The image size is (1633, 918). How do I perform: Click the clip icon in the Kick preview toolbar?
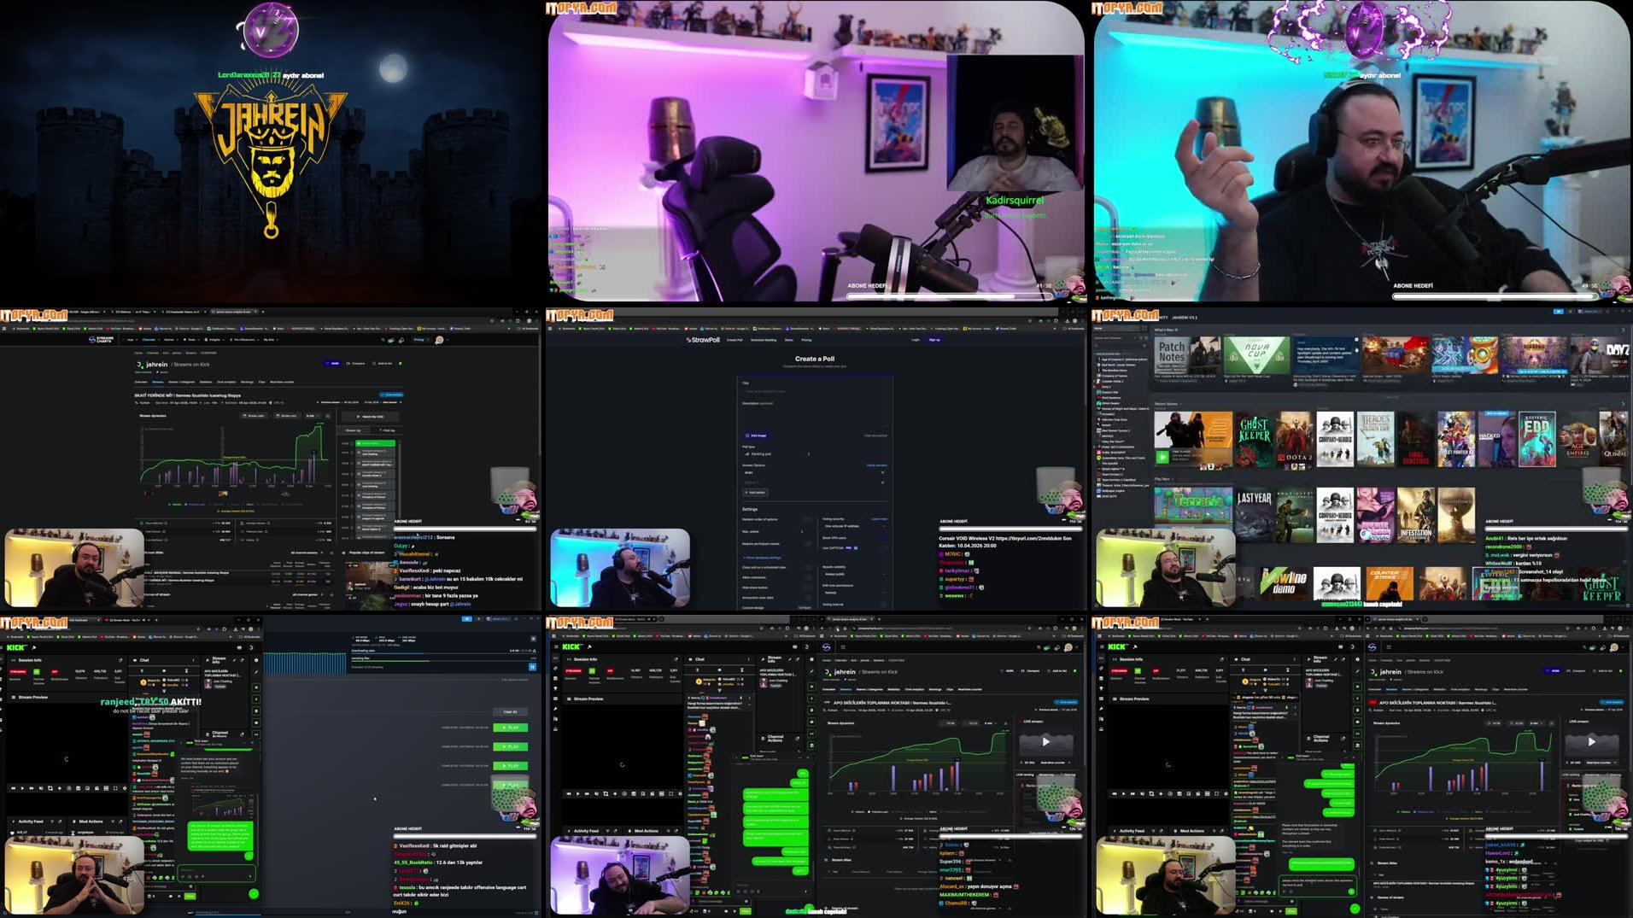coord(106,788)
